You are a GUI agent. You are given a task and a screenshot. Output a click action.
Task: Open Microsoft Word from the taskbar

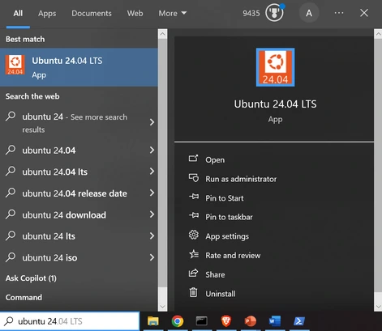click(275, 321)
